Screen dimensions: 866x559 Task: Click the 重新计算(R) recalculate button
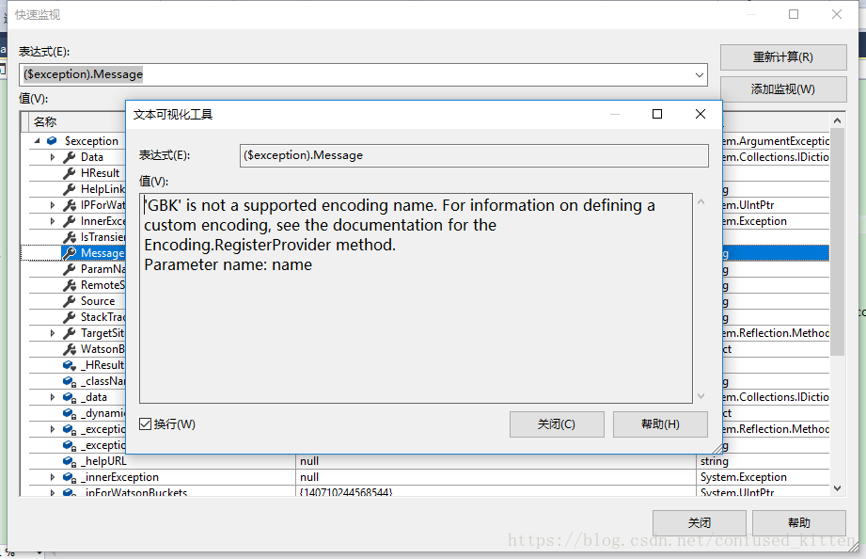pyautogui.click(x=783, y=57)
